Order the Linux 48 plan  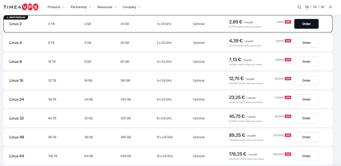click(x=306, y=137)
